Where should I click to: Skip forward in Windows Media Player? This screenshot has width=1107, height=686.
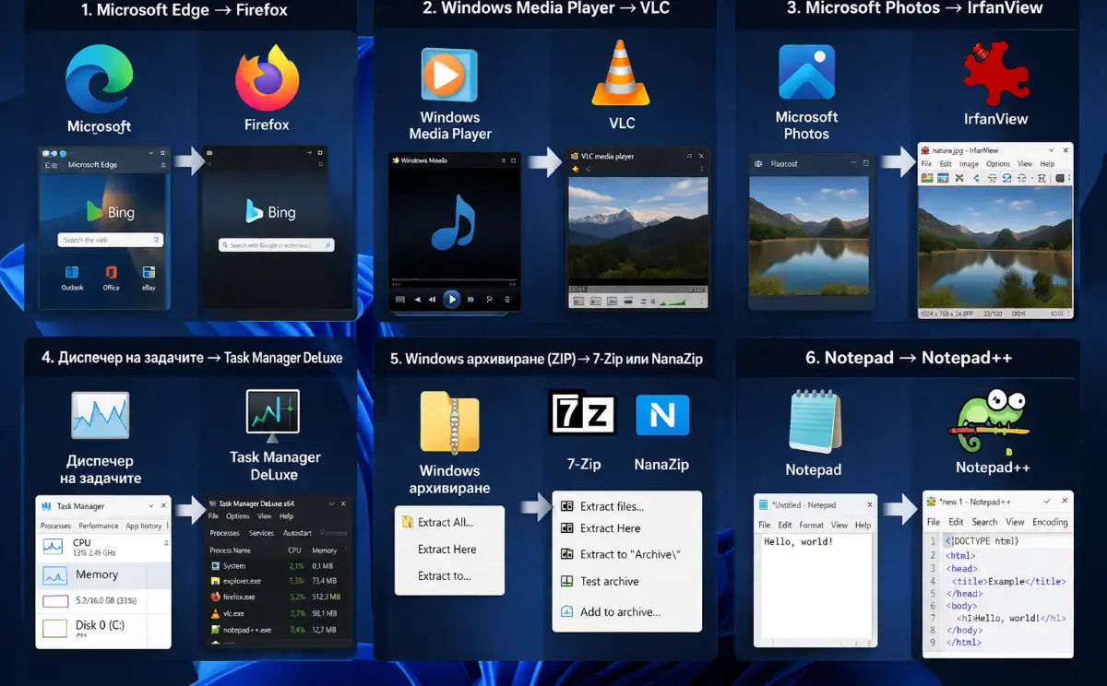[x=470, y=299]
